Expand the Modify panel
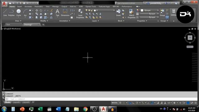The image size is (199, 112). (x=44, y=21)
